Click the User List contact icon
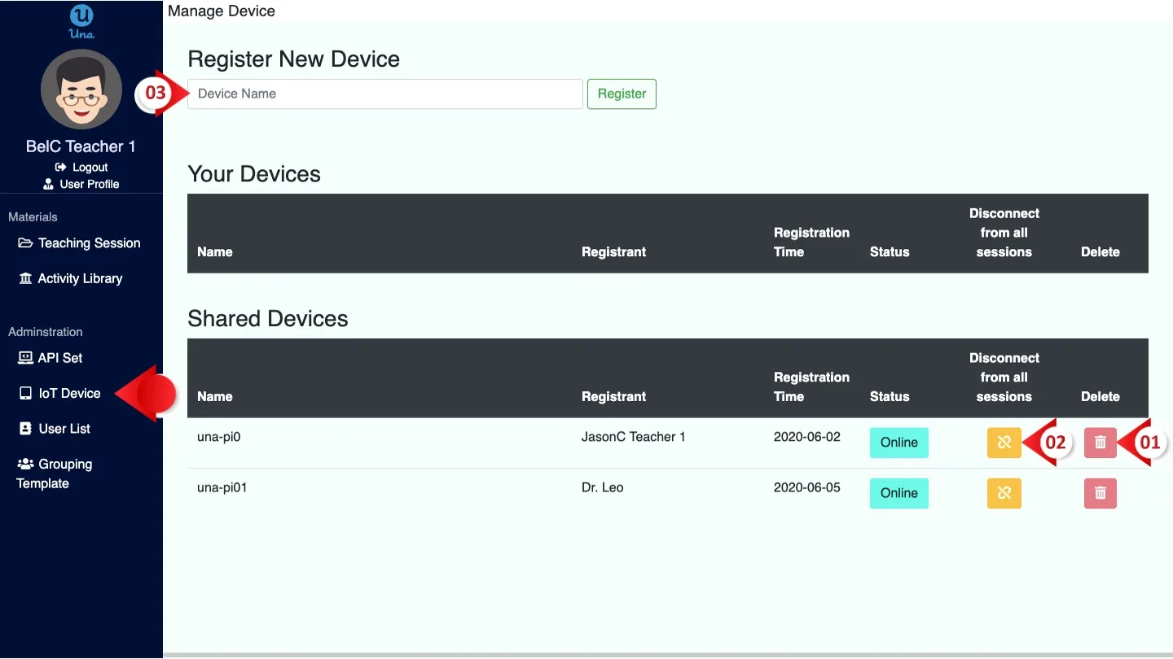The width and height of the screenshot is (1173, 659). coord(25,429)
